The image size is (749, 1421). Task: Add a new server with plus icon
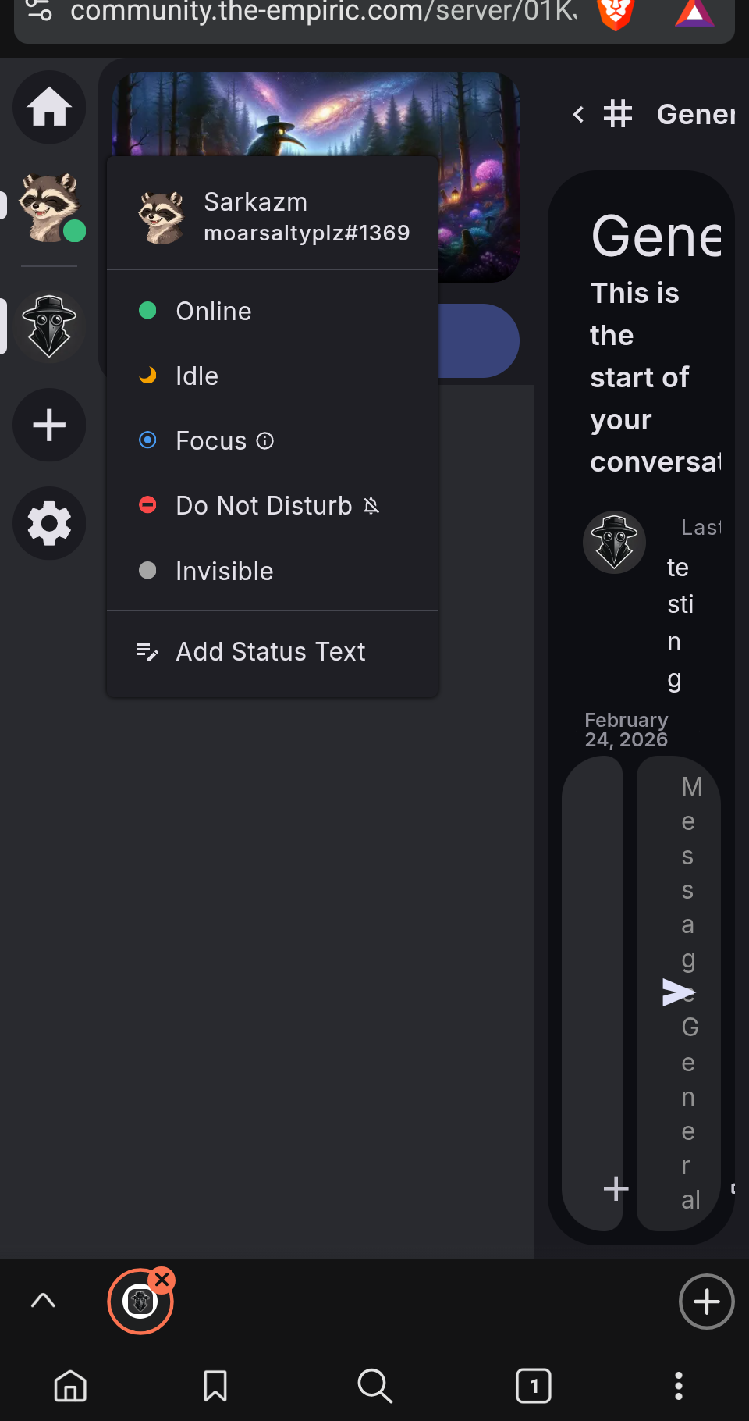49,425
